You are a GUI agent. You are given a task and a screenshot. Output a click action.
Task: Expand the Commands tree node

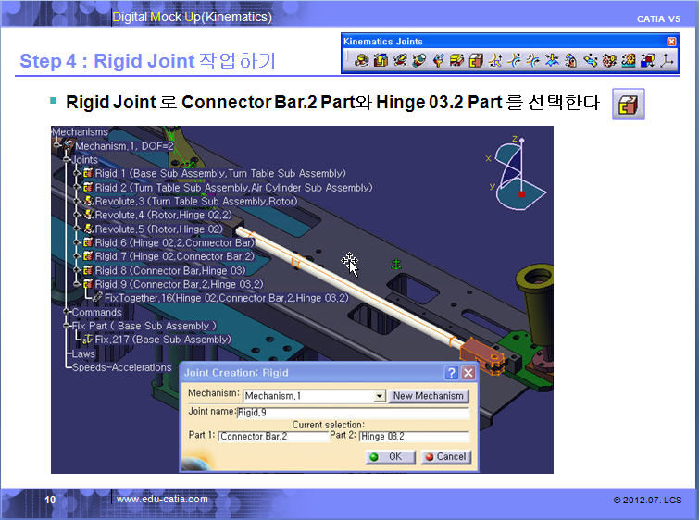(x=67, y=312)
